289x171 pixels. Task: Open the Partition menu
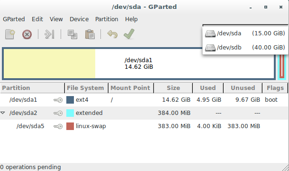(x=107, y=19)
